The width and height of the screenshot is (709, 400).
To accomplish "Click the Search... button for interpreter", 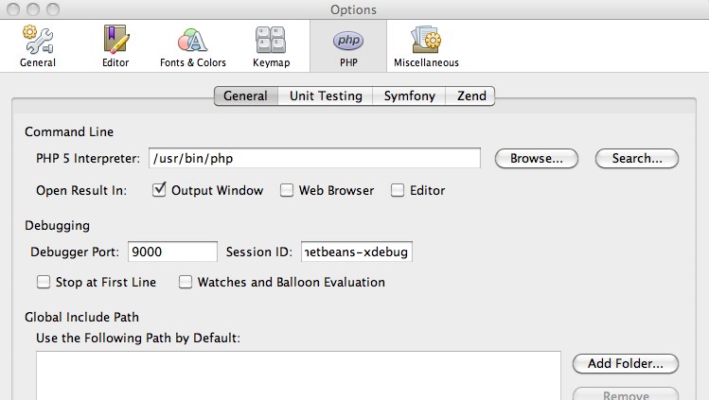I will pyautogui.click(x=636, y=159).
